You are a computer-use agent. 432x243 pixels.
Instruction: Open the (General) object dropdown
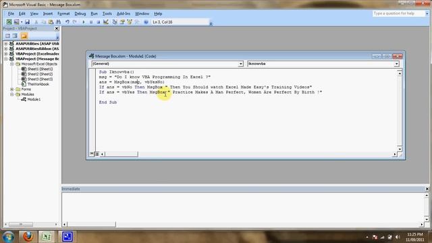click(x=240, y=63)
